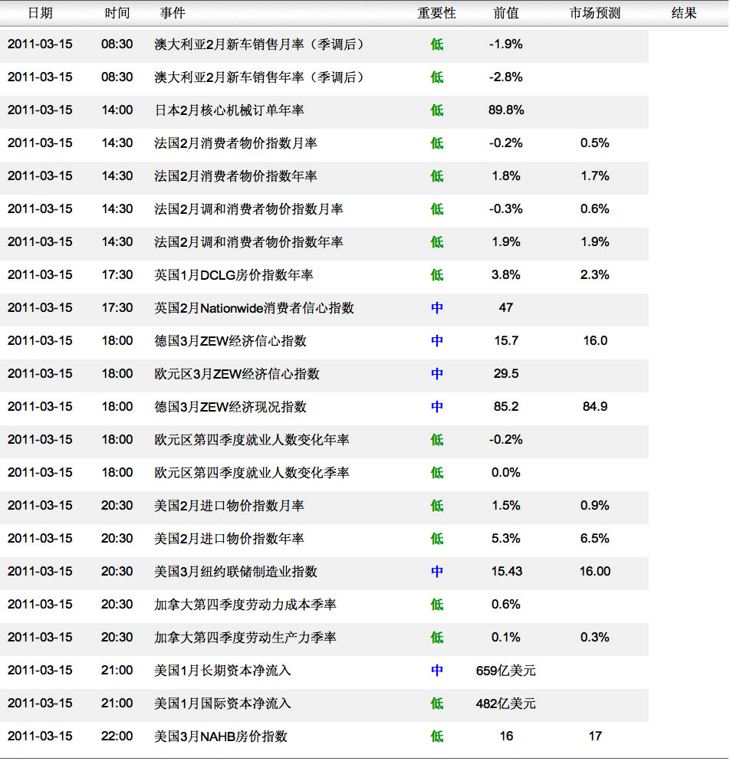Select 美国3月纽约联储制造业指数 event
The height and width of the screenshot is (771, 730).
click(235, 572)
